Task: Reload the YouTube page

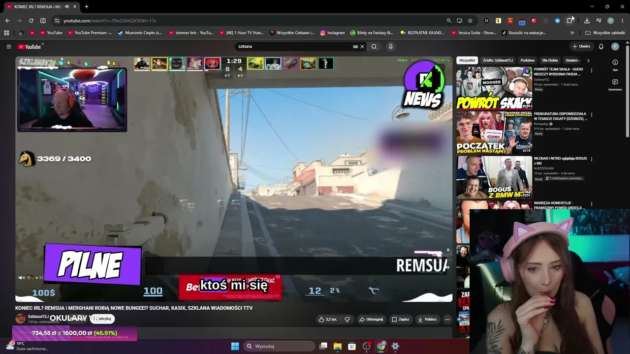Action: [x=31, y=21]
